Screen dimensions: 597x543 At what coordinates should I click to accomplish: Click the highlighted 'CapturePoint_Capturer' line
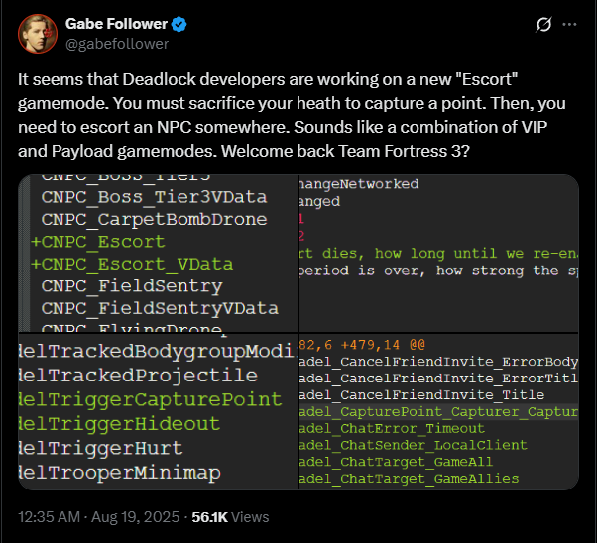[436, 411]
